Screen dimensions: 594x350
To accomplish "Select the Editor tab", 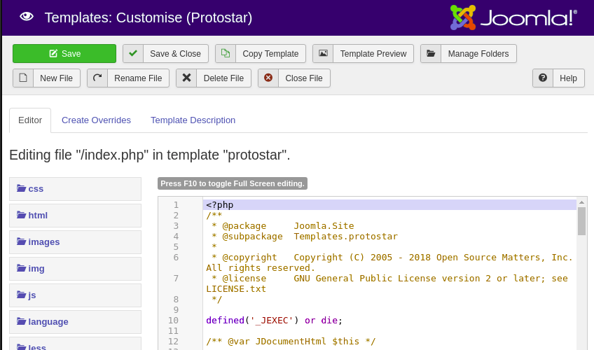I will tap(30, 120).
